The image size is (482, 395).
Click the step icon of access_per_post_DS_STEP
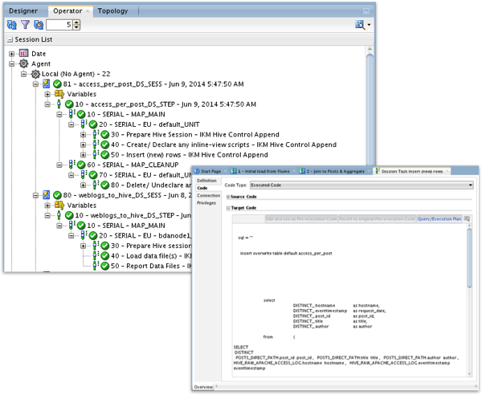pyautogui.click(x=59, y=104)
